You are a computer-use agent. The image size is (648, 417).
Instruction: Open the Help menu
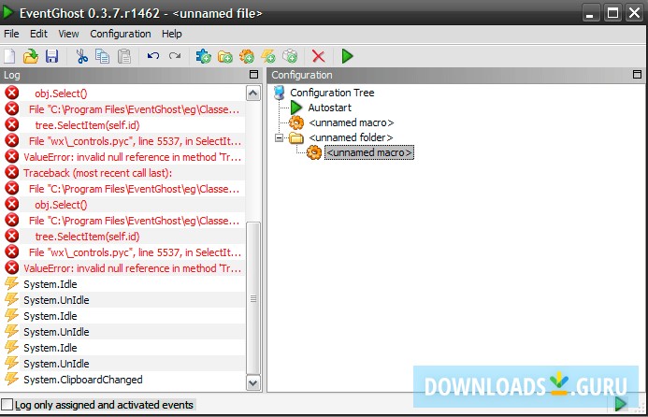pyautogui.click(x=171, y=34)
